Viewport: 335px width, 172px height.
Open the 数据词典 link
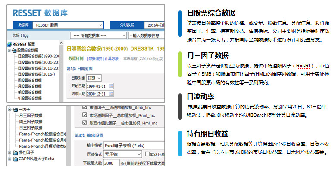pos(95,58)
